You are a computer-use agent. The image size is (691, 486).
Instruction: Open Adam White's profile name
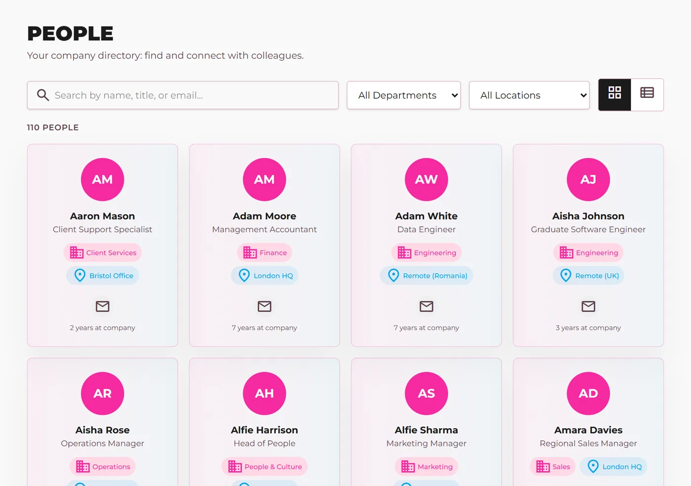pos(426,216)
